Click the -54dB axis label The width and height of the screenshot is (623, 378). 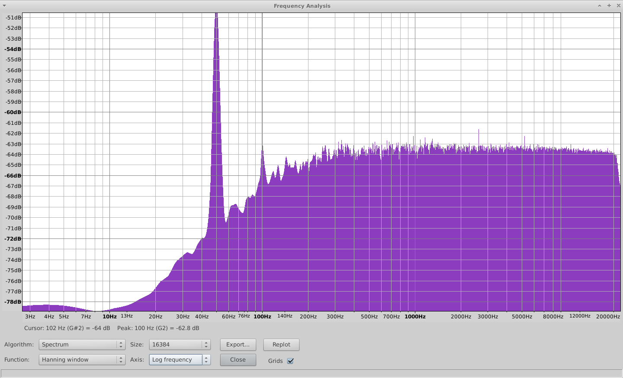tap(13, 49)
